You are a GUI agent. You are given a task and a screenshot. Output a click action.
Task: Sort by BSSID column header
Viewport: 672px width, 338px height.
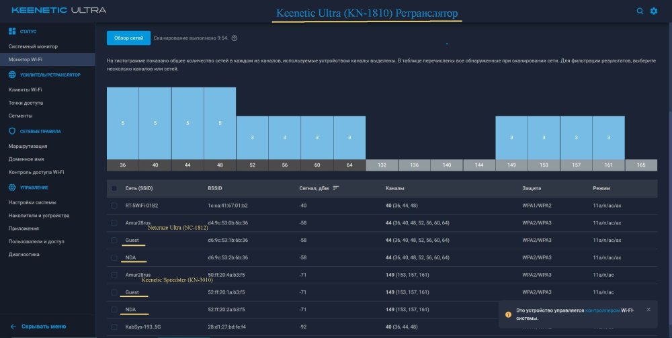[215, 189]
